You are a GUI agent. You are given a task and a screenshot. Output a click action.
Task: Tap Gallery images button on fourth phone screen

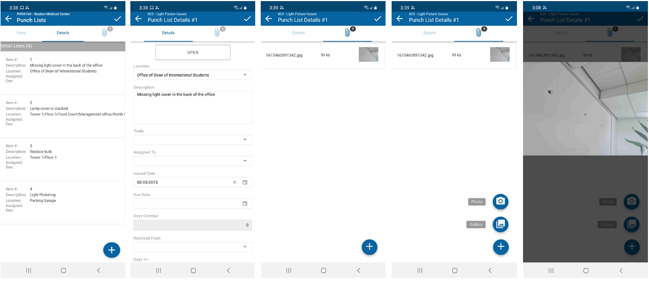(x=501, y=224)
